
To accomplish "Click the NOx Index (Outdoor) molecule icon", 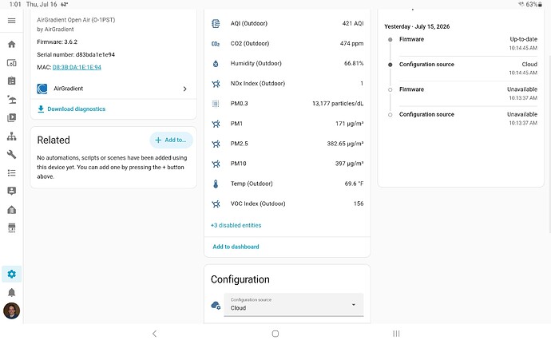I will 216,84.
